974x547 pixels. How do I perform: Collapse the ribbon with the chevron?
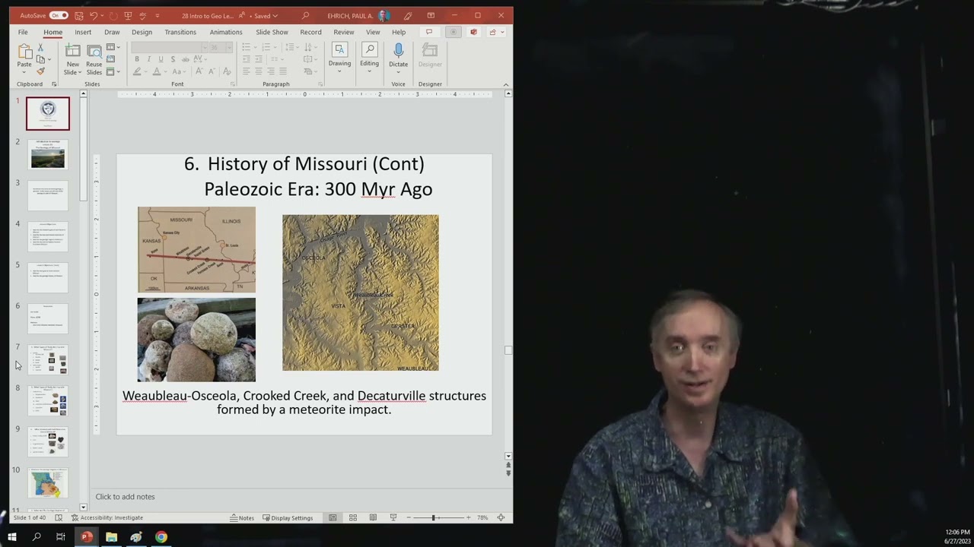pyautogui.click(x=506, y=84)
